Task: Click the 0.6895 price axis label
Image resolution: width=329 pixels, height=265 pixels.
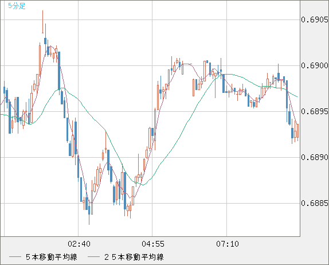Action: coord(315,111)
